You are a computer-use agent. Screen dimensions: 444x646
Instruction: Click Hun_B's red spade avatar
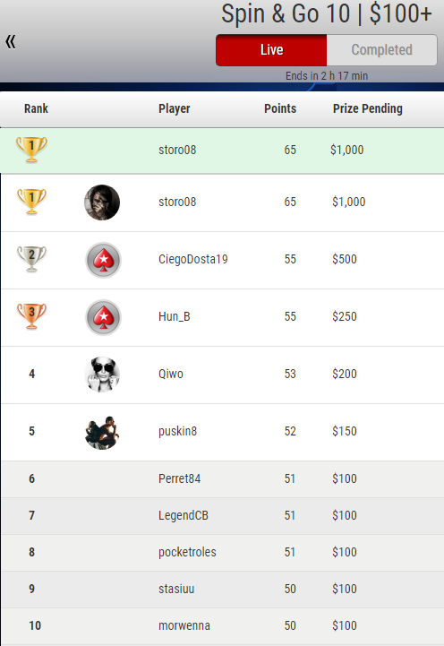(103, 317)
